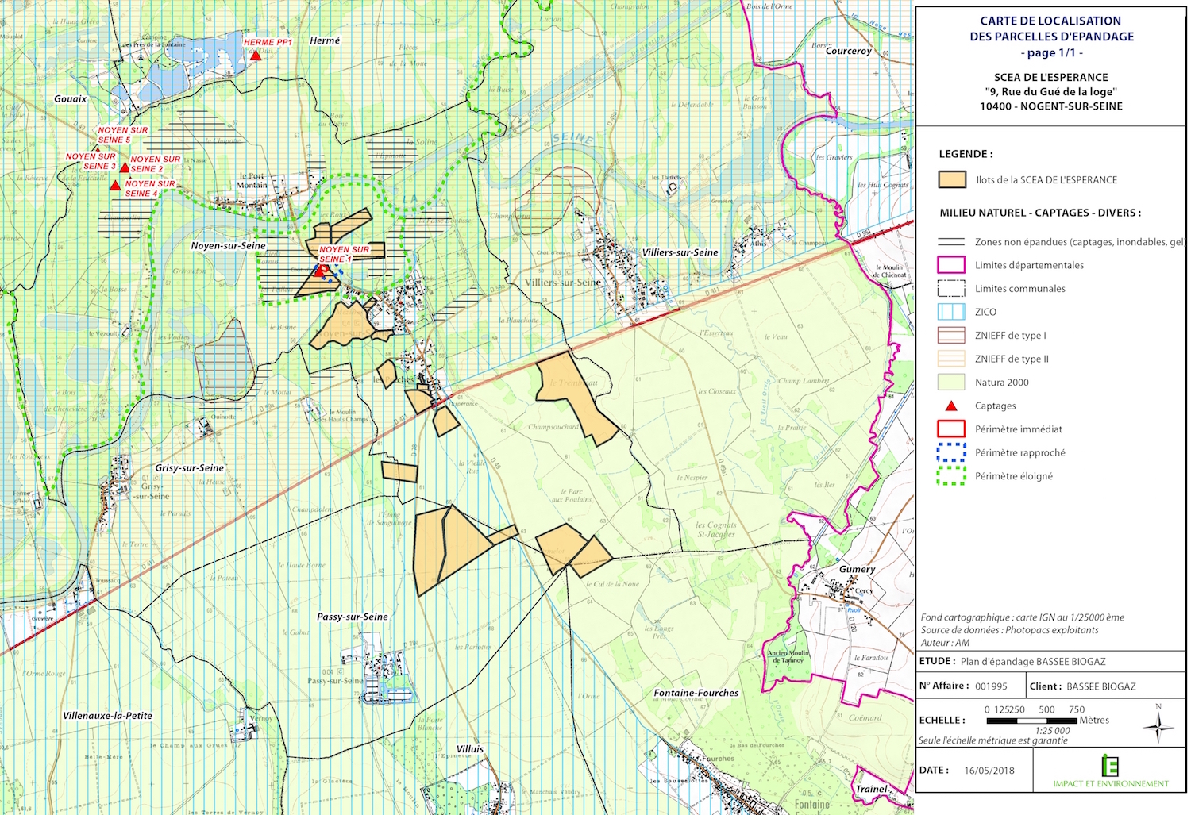The image size is (1191, 815).
Task: Click the page 1/1 indicator
Action: click(1051, 52)
